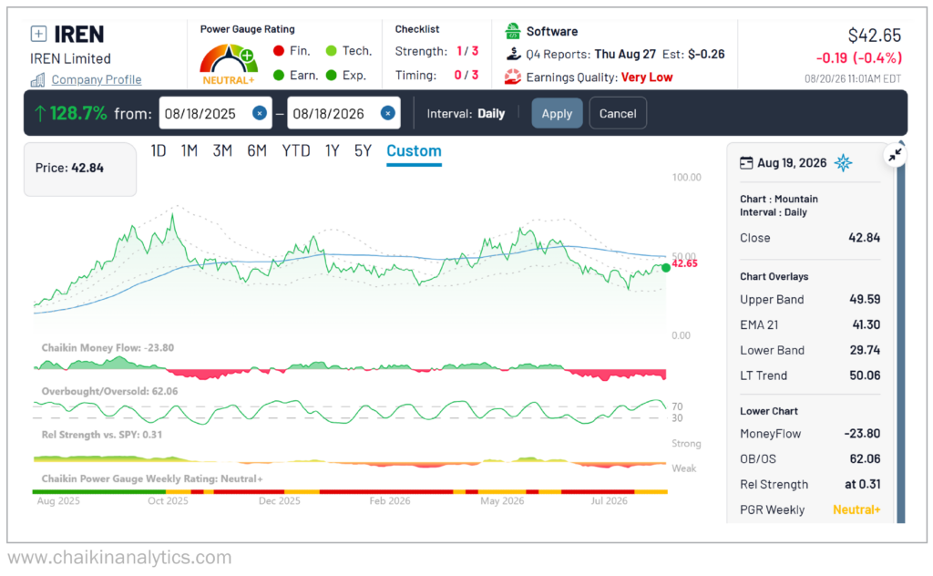
Task: Select the 3M time range
Action: 222,151
